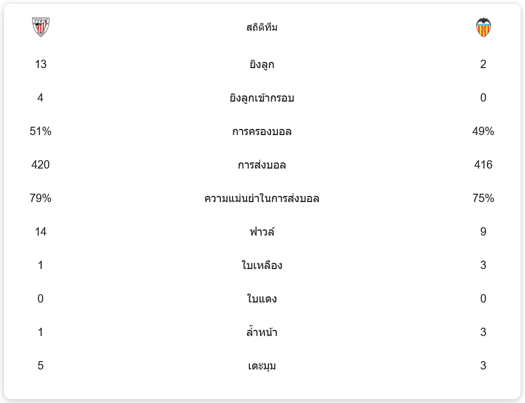The image size is (525, 403).
Task: Select the 14 fouls value
Action: click(41, 232)
